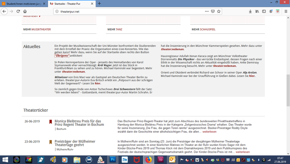Click the 23-06-2019 date entry
The image size is (290, 164).
pyautogui.click(x=32, y=141)
